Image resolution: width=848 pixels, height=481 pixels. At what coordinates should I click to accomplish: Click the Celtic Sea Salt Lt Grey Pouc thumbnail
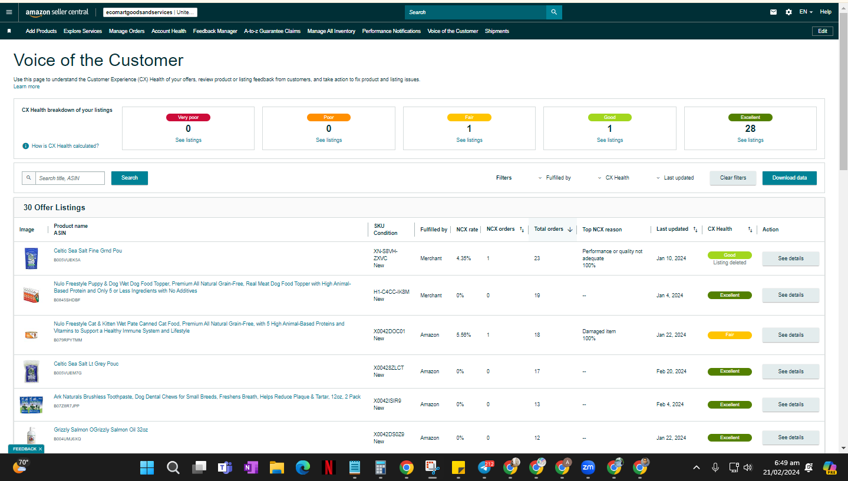pyautogui.click(x=31, y=371)
